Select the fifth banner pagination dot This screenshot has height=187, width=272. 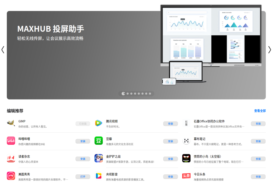pos(139,93)
